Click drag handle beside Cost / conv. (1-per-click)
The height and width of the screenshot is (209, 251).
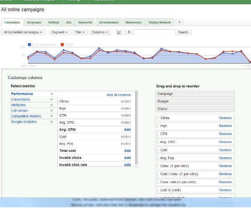click(158, 174)
